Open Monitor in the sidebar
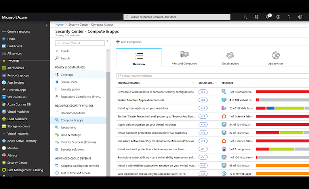Screen dimensions: 309x189 coord(13,148)
